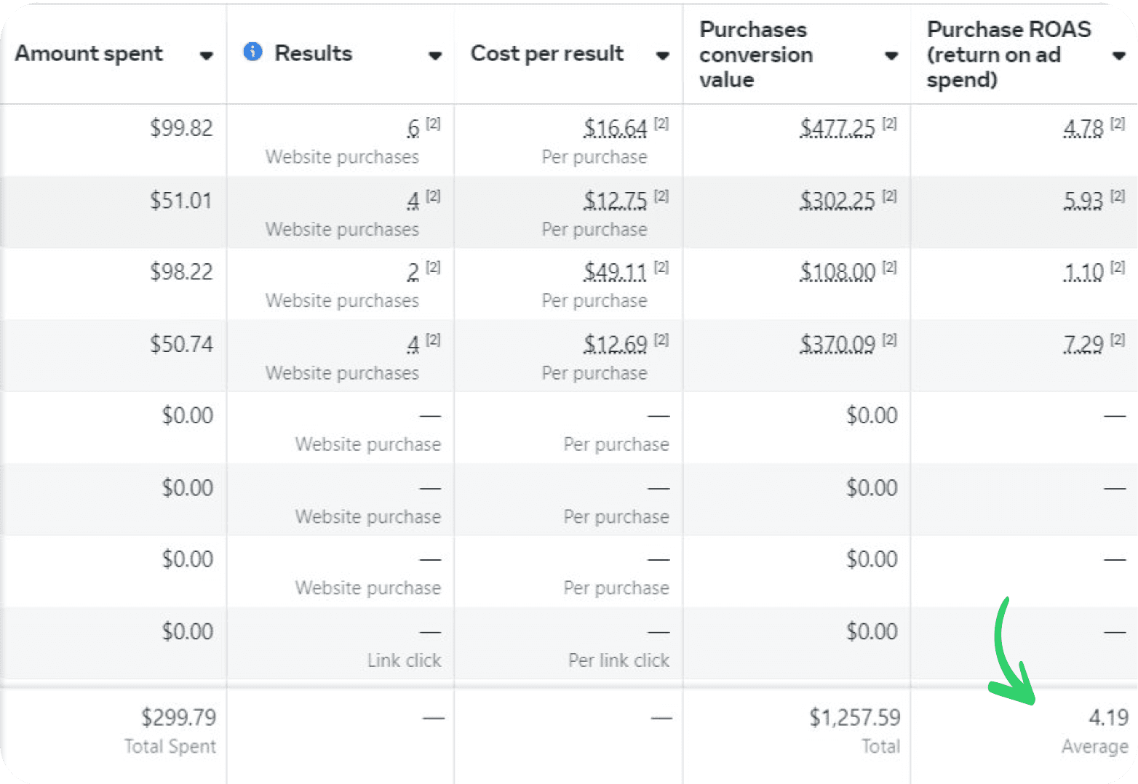The width and height of the screenshot is (1138, 784).
Task: Click the 4.19 average ROAS total
Action: [1108, 718]
